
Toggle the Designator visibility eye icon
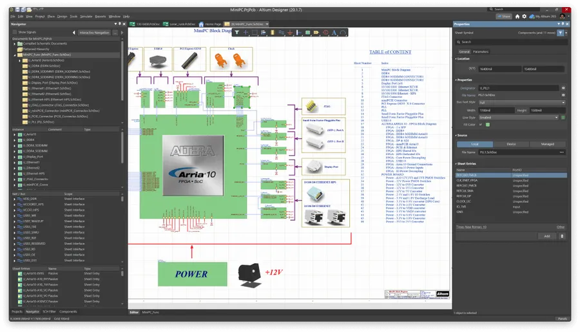tap(563, 88)
